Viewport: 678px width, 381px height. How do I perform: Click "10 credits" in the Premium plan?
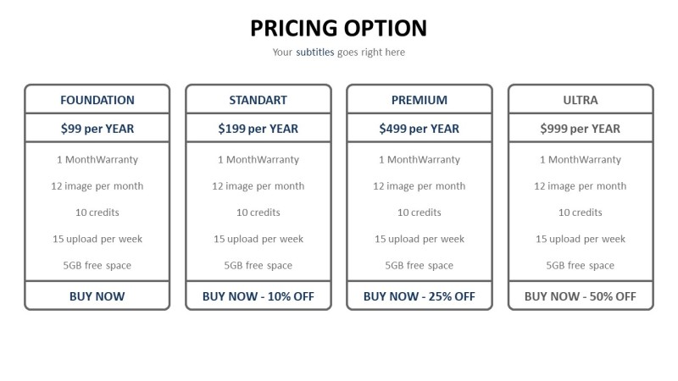point(420,213)
